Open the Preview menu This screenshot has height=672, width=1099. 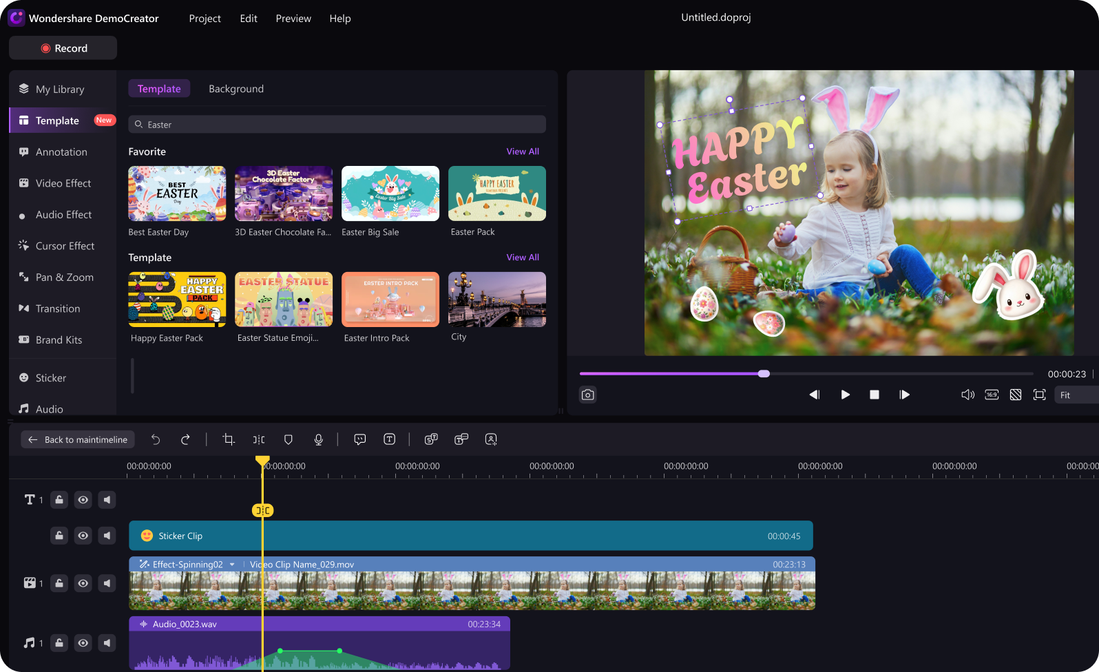coord(293,19)
